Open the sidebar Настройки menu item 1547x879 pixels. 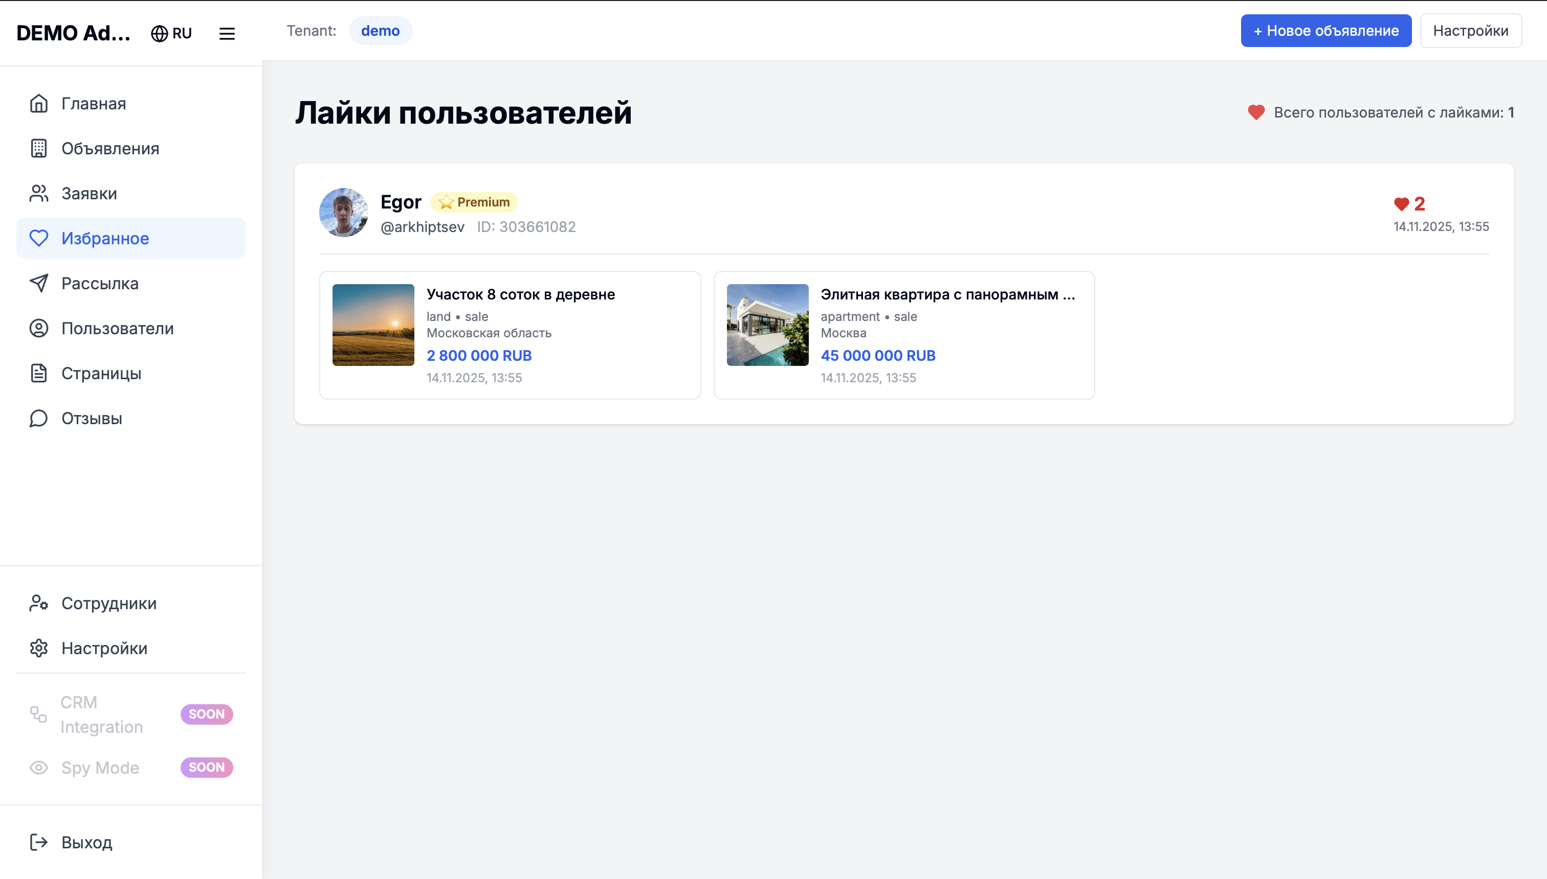click(x=104, y=648)
